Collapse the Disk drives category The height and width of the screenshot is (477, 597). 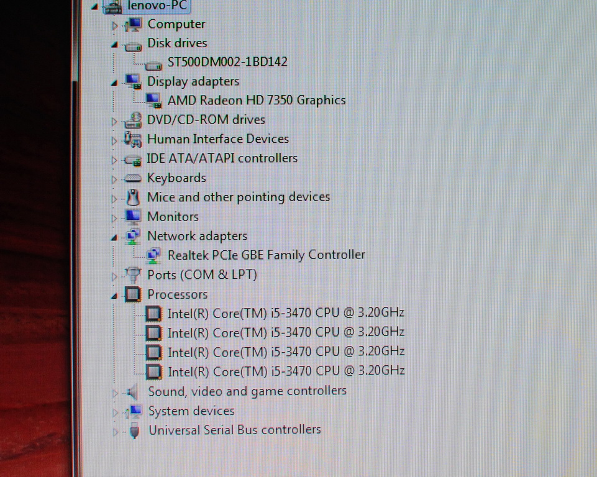point(114,45)
